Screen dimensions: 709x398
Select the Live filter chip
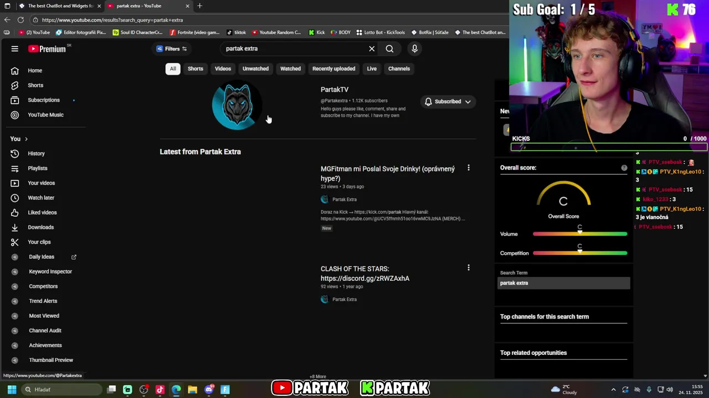(x=372, y=69)
